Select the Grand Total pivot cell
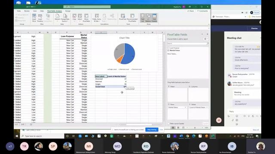Screen dimensions: 275x154 pyautogui.click(x=101, y=86)
